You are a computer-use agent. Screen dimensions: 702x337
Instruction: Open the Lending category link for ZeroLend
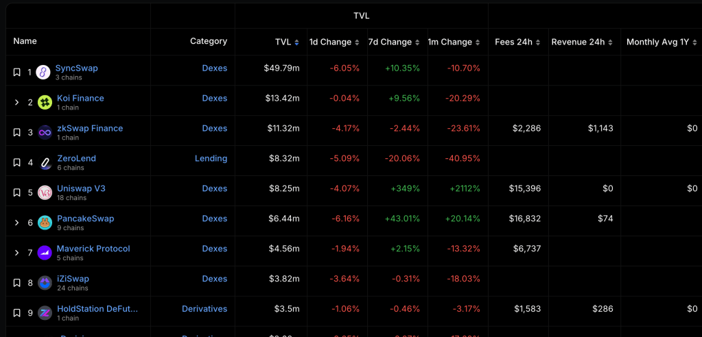(x=211, y=158)
